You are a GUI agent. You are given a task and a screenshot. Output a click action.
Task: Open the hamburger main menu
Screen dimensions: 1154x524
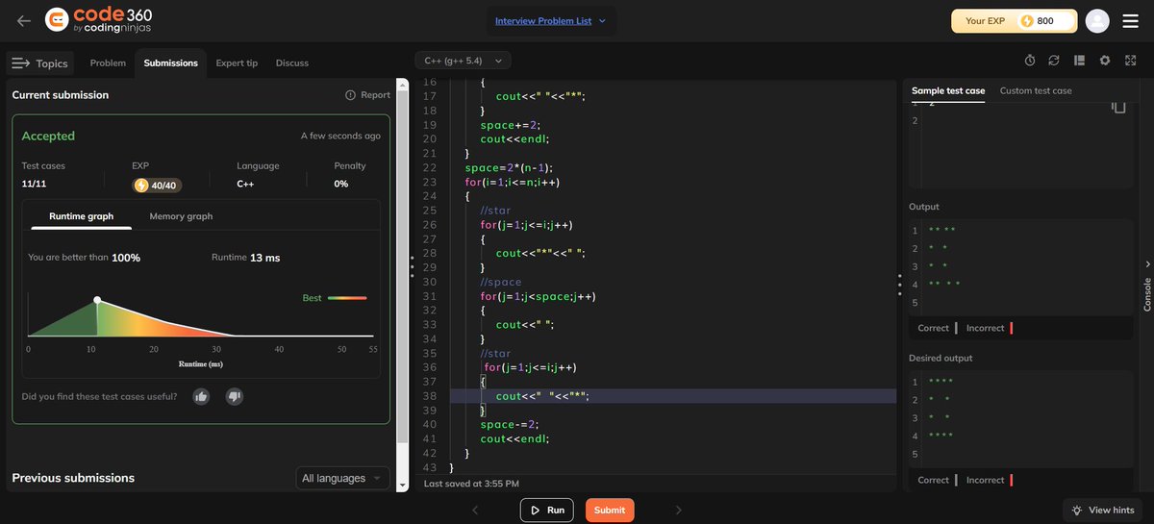(x=1131, y=20)
